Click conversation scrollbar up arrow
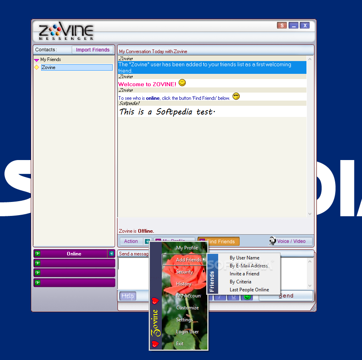 (x=310, y=59)
